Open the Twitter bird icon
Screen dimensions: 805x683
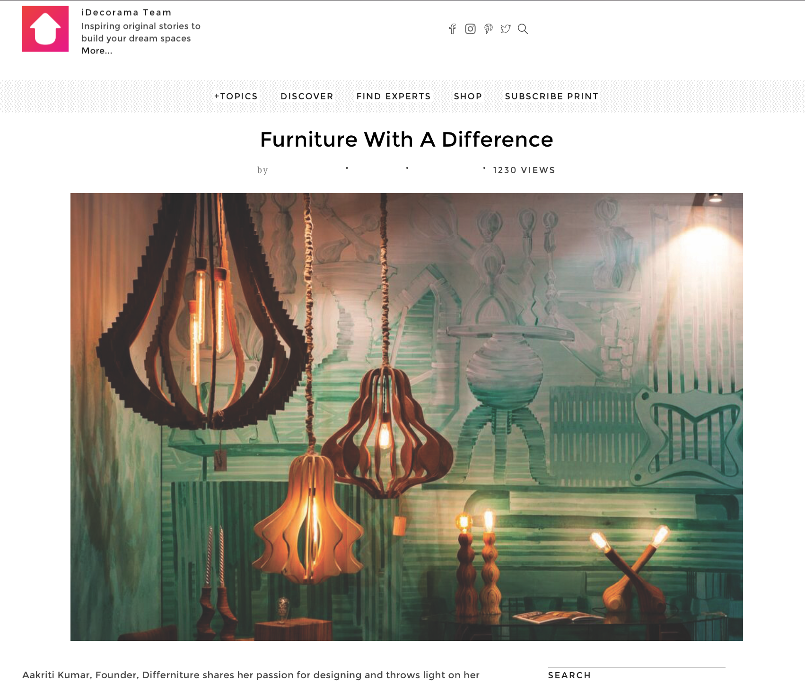506,29
